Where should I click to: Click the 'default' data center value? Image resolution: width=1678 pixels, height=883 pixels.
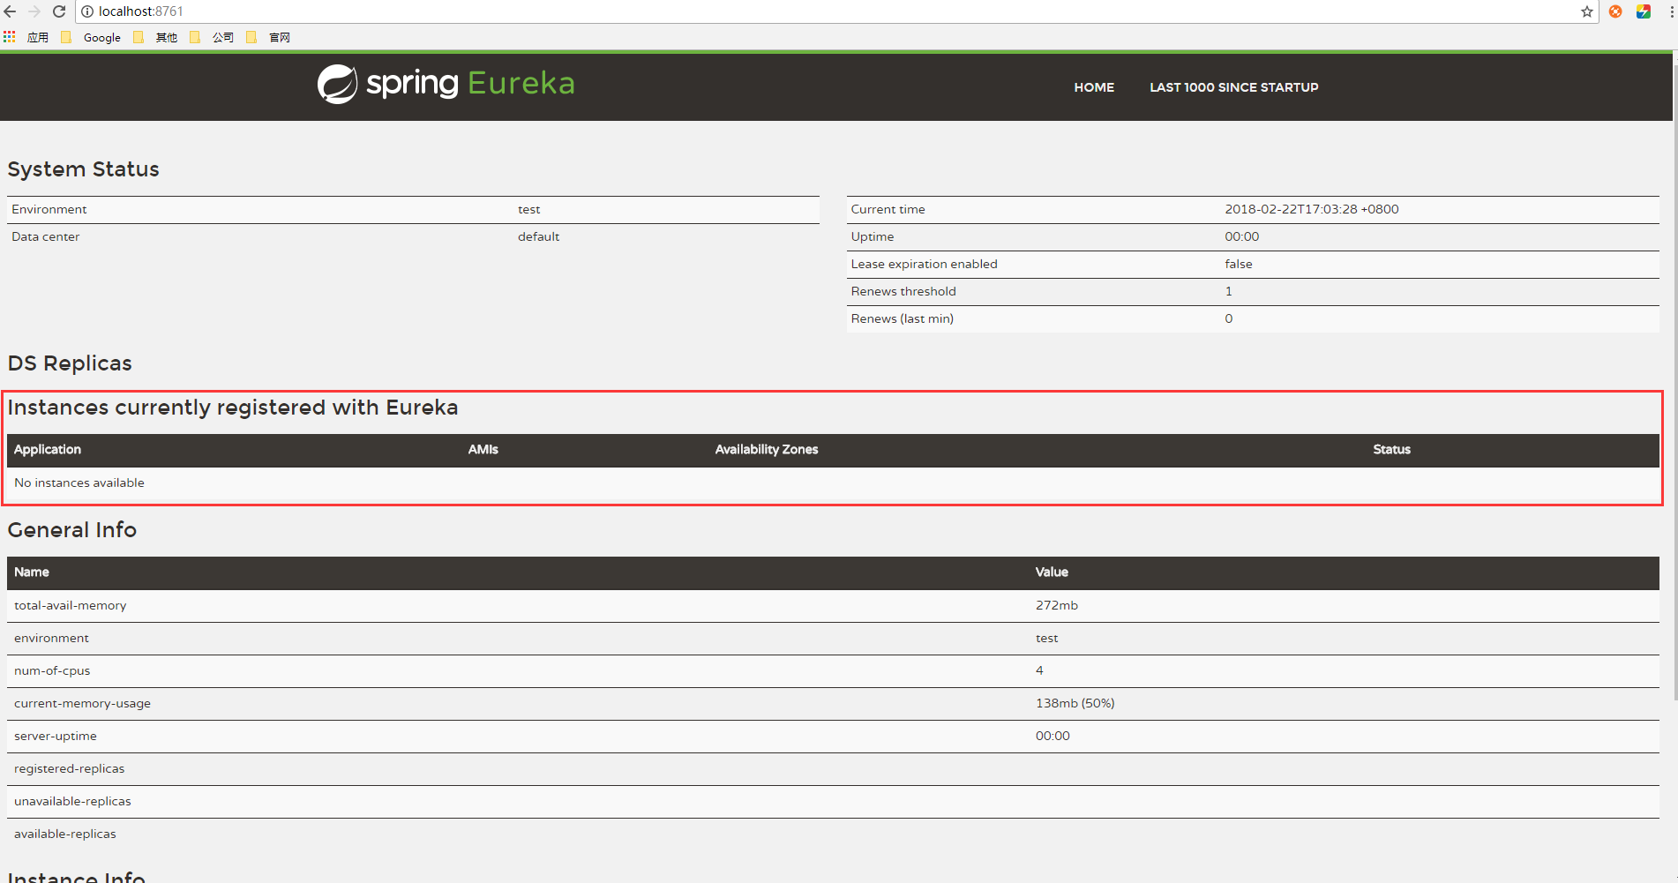pyautogui.click(x=539, y=236)
